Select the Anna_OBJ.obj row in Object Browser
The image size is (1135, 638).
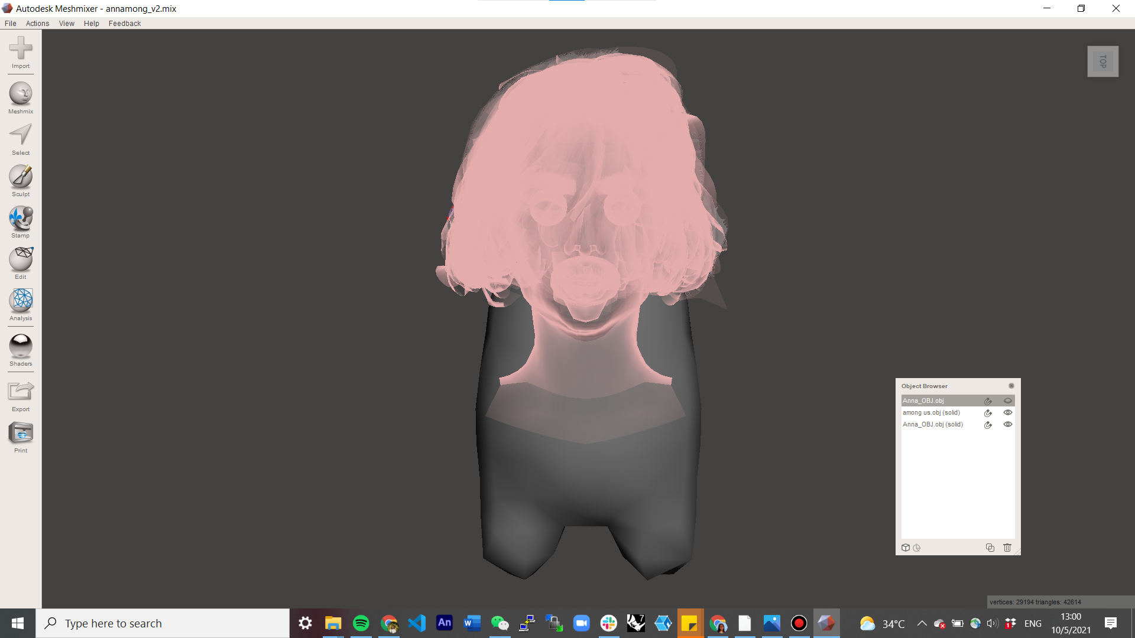click(958, 401)
